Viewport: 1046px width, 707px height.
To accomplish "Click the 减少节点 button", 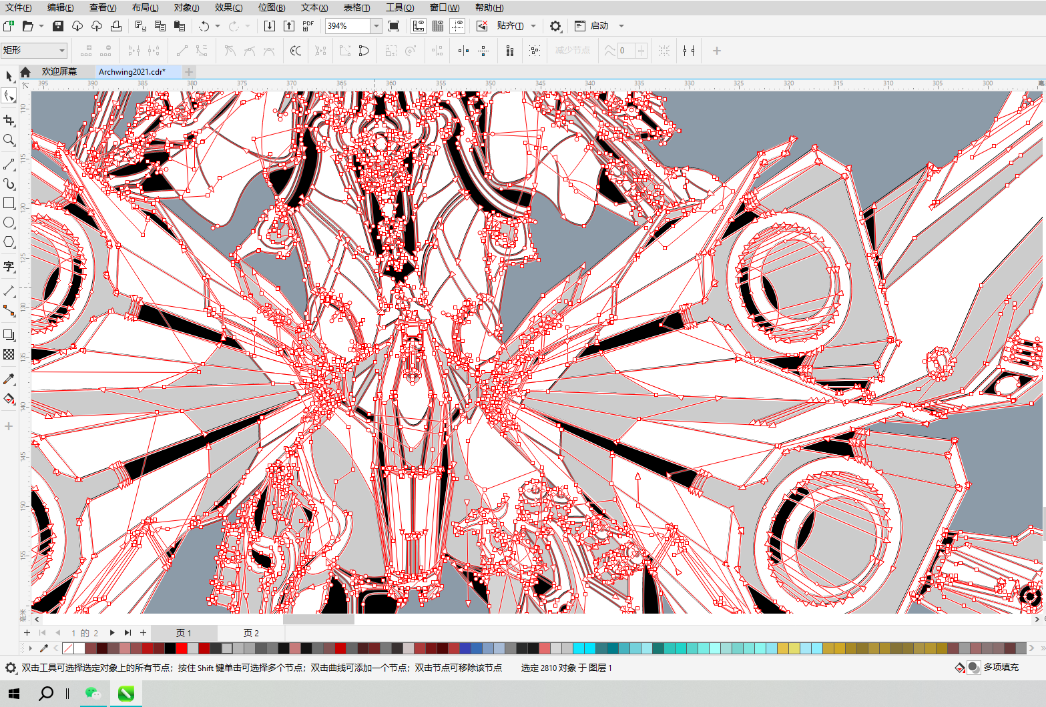I will click(573, 51).
